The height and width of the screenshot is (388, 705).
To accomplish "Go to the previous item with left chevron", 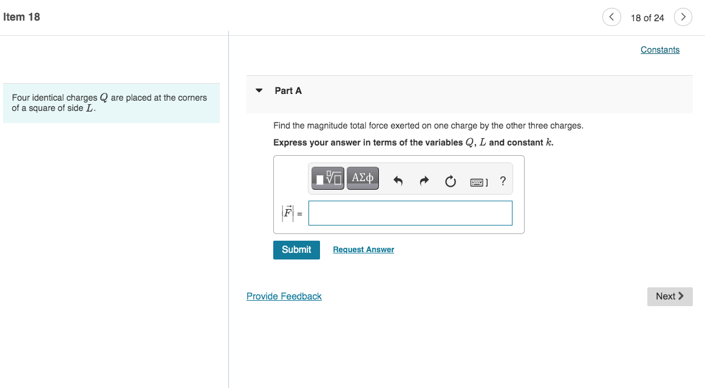I will [x=611, y=17].
